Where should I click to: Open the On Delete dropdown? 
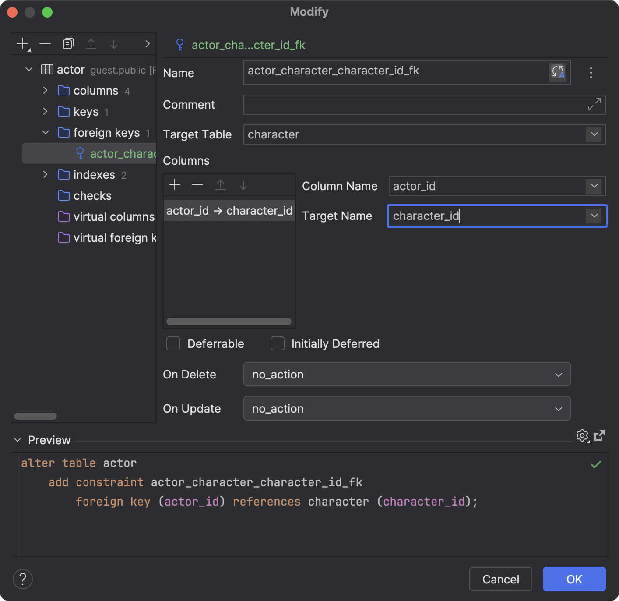(559, 375)
